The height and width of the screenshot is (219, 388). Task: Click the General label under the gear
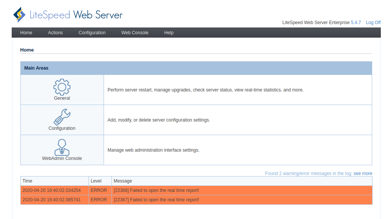pyautogui.click(x=62, y=98)
